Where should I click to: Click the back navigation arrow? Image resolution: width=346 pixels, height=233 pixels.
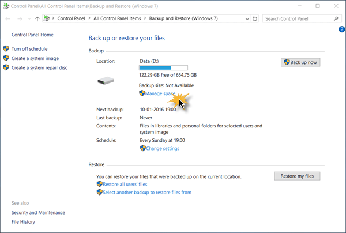pyautogui.click(x=7, y=19)
